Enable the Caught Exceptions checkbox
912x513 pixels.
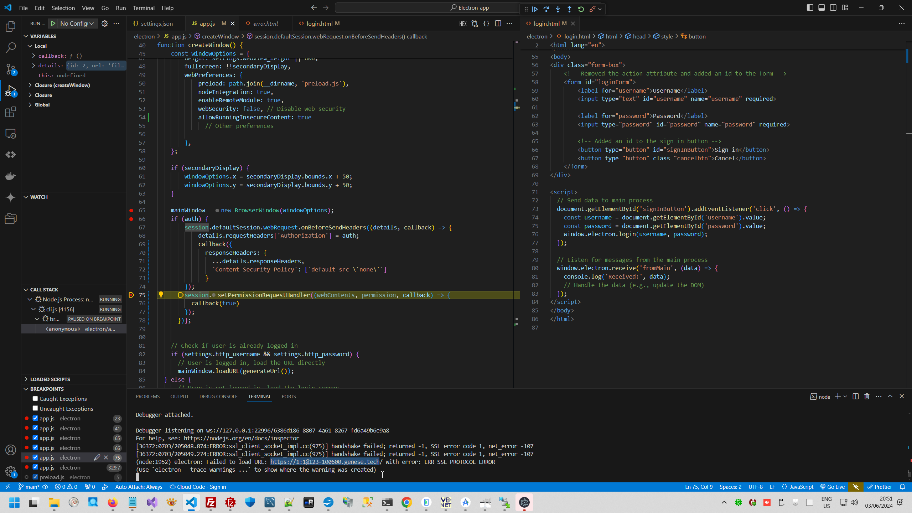click(x=35, y=399)
